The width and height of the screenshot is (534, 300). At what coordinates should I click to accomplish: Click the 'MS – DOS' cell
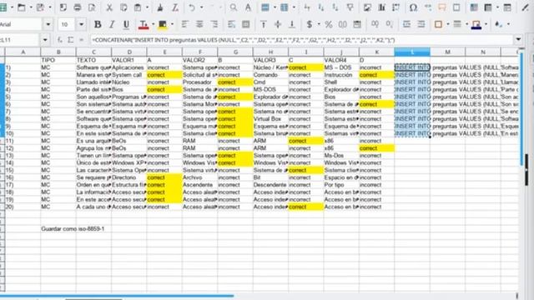pos(341,67)
